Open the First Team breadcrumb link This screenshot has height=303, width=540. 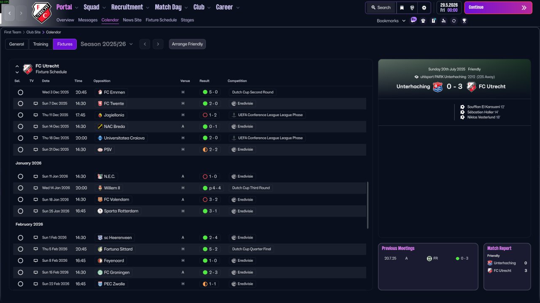click(x=13, y=32)
